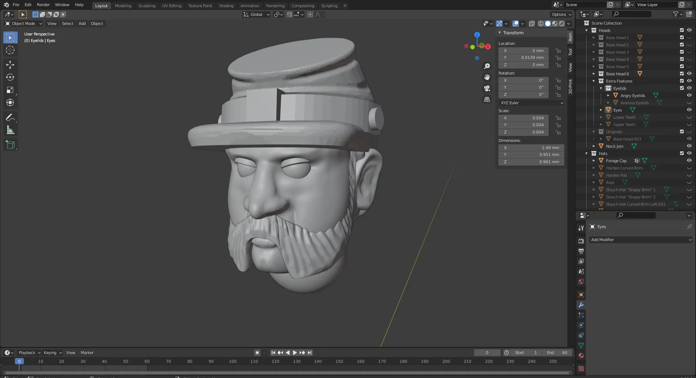Select the Move tool in toolbar
This screenshot has width=696, height=378.
(x=10, y=65)
